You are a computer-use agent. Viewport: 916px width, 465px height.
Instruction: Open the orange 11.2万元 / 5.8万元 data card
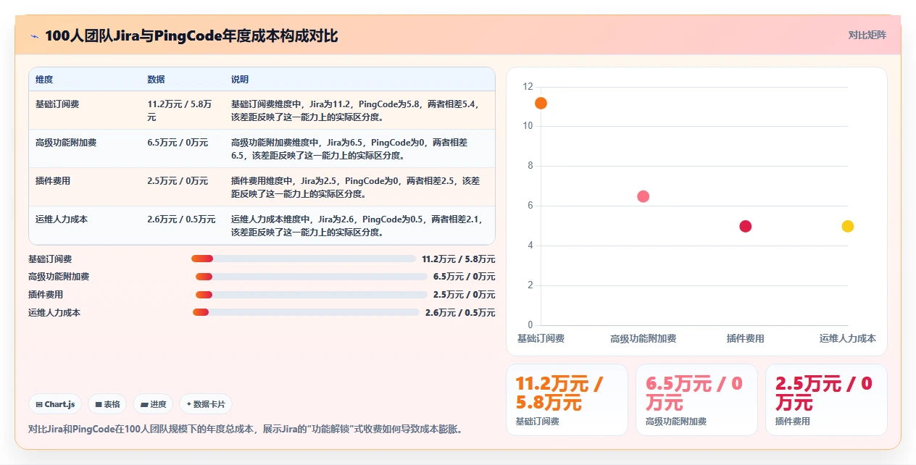[x=567, y=400]
